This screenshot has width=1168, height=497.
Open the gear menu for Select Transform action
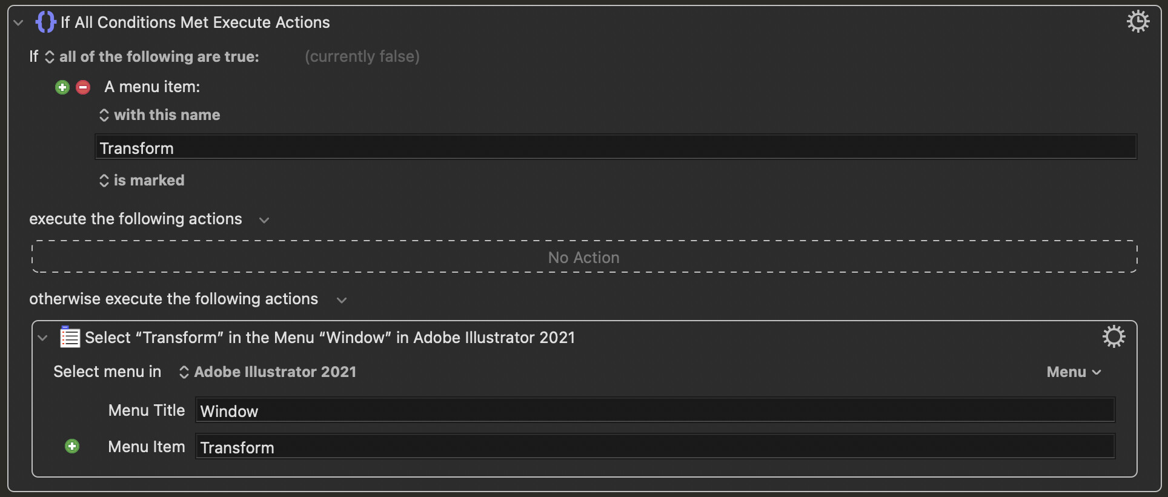[1113, 336]
